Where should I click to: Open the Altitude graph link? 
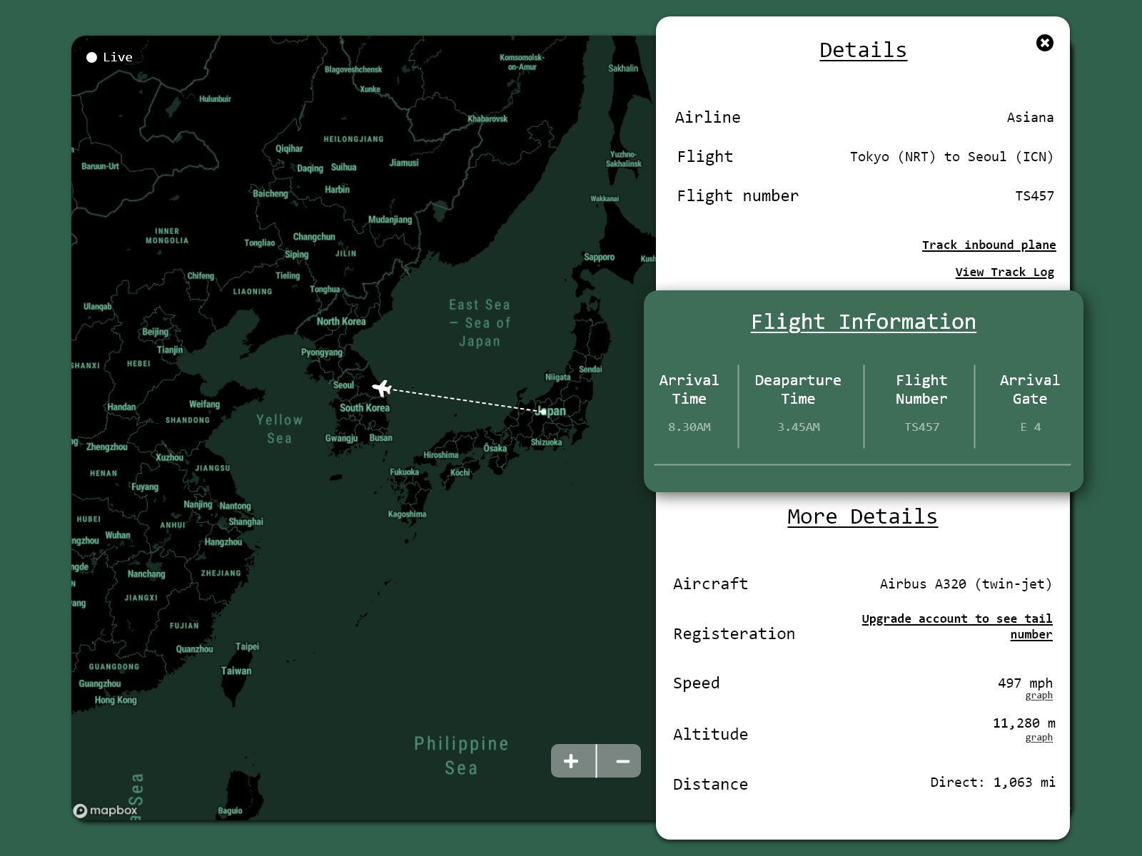(1039, 738)
